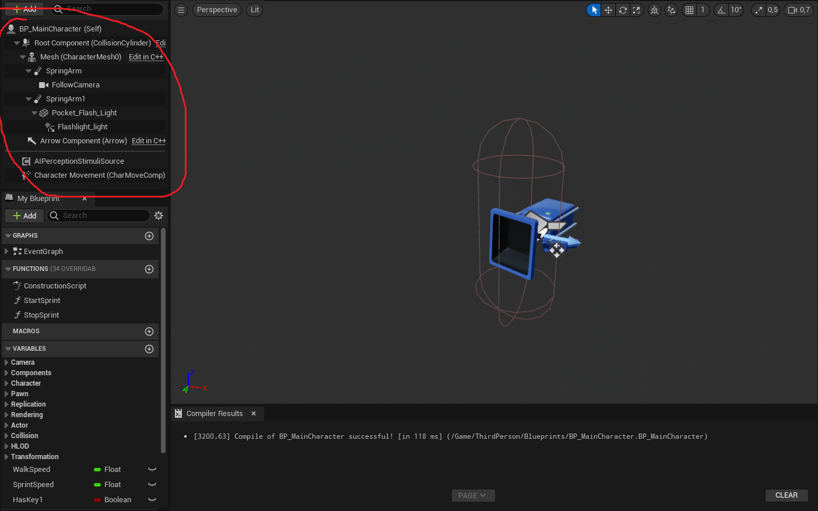
Task: Expand the EventGraph entry
Action: pyautogui.click(x=6, y=252)
